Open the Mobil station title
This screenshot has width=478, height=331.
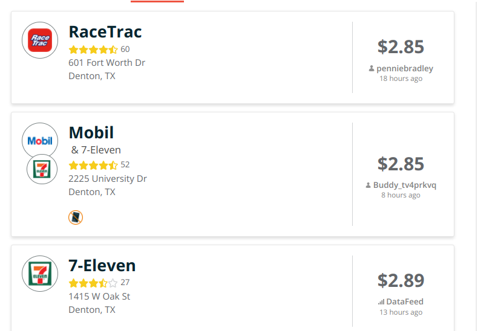pyautogui.click(x=91, y=133)
